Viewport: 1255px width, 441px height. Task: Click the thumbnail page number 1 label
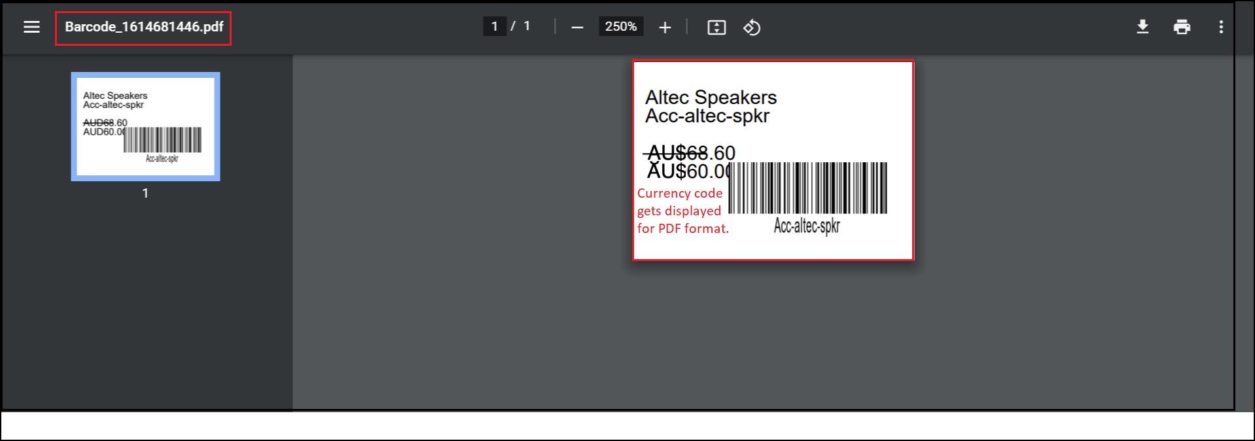(x=145, y=193)
